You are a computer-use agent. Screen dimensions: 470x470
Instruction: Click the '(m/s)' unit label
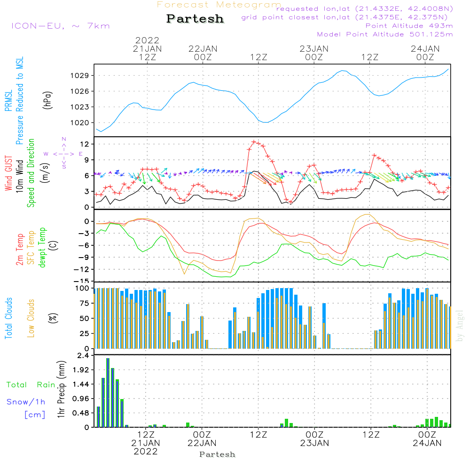[x=45, y=173]
